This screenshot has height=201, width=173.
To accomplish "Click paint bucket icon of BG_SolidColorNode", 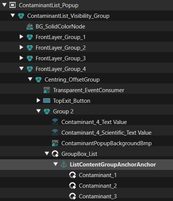I will click(30, 27).
